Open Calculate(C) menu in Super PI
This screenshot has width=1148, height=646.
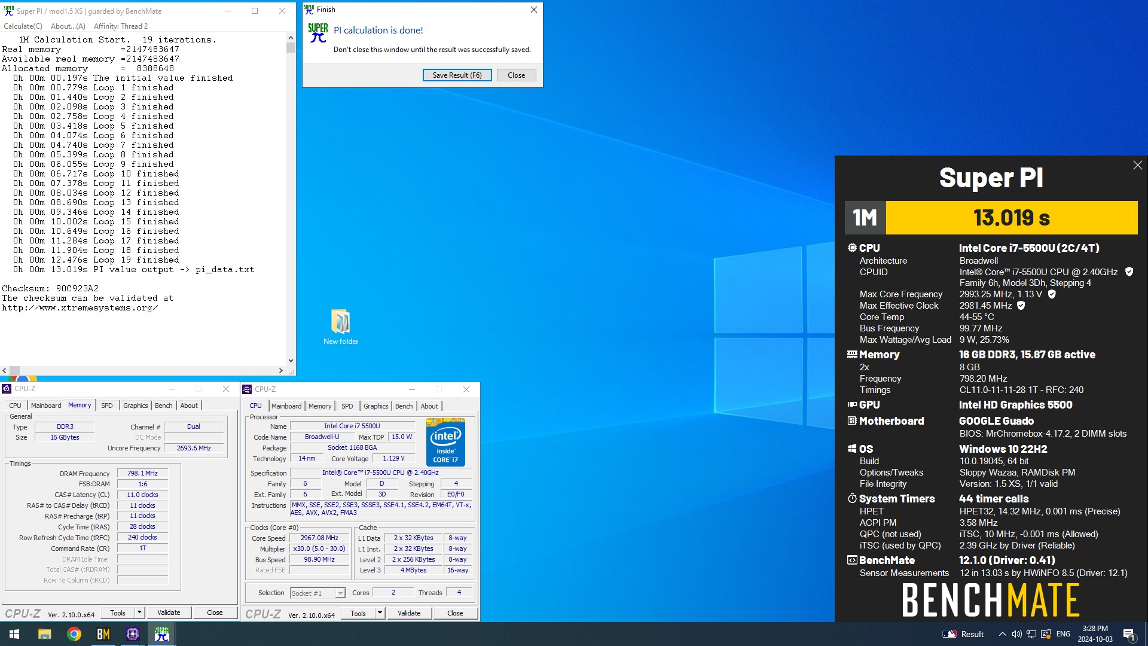(23, 26)
